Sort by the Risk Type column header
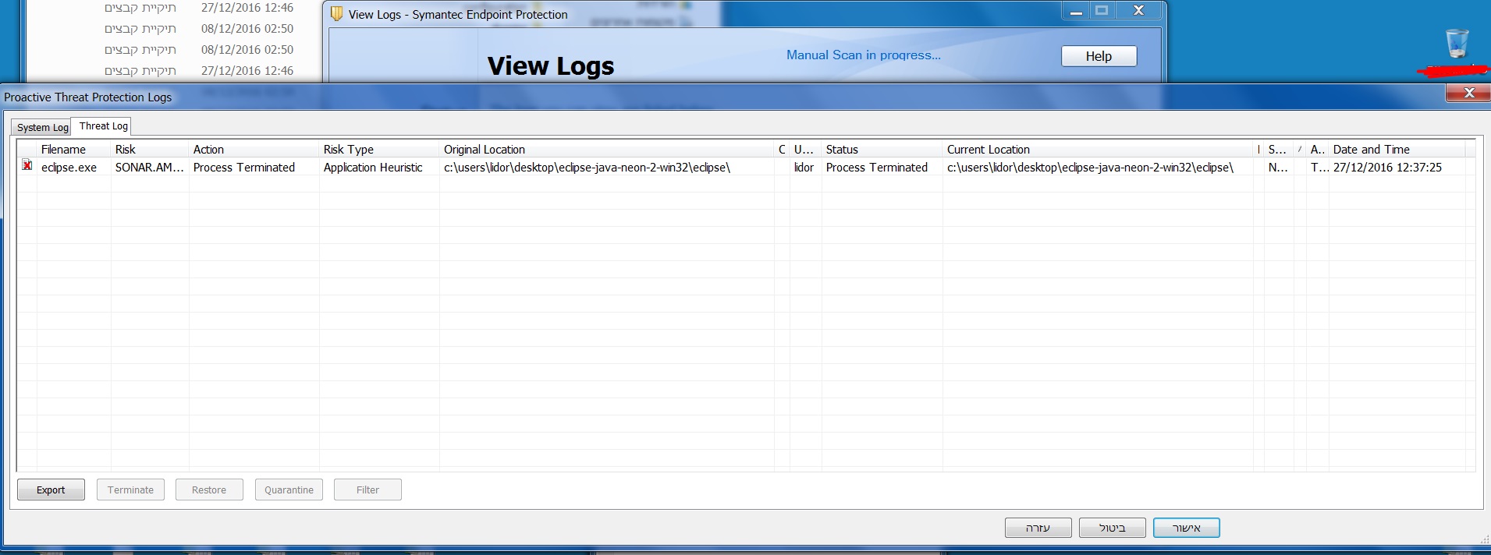Image resolution: width=1491 pixels, height=555 pixels. [379, 149]
